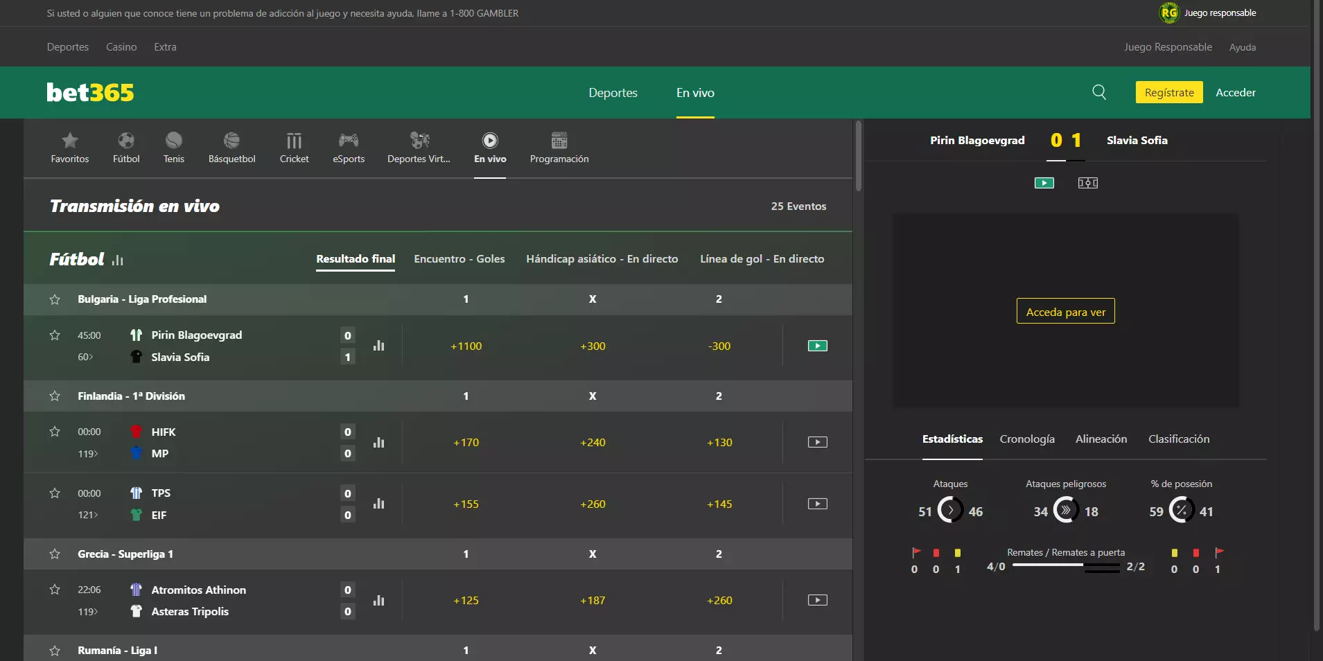Watch live stream of Pirin Blagoevgrad match

coord(818,346)
